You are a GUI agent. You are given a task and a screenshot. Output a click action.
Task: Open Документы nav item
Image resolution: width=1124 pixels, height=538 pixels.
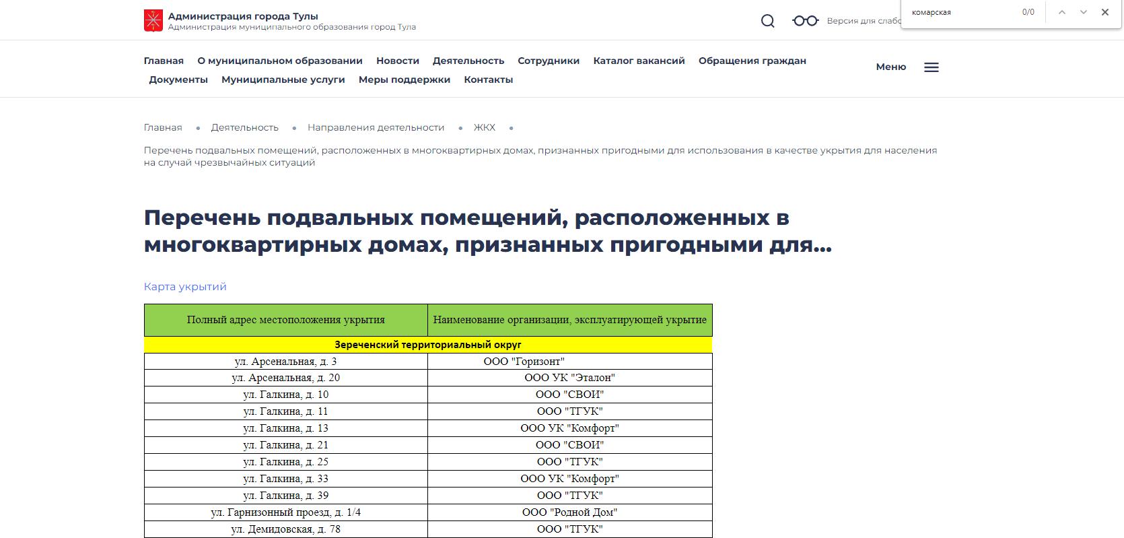pos(178,79)
